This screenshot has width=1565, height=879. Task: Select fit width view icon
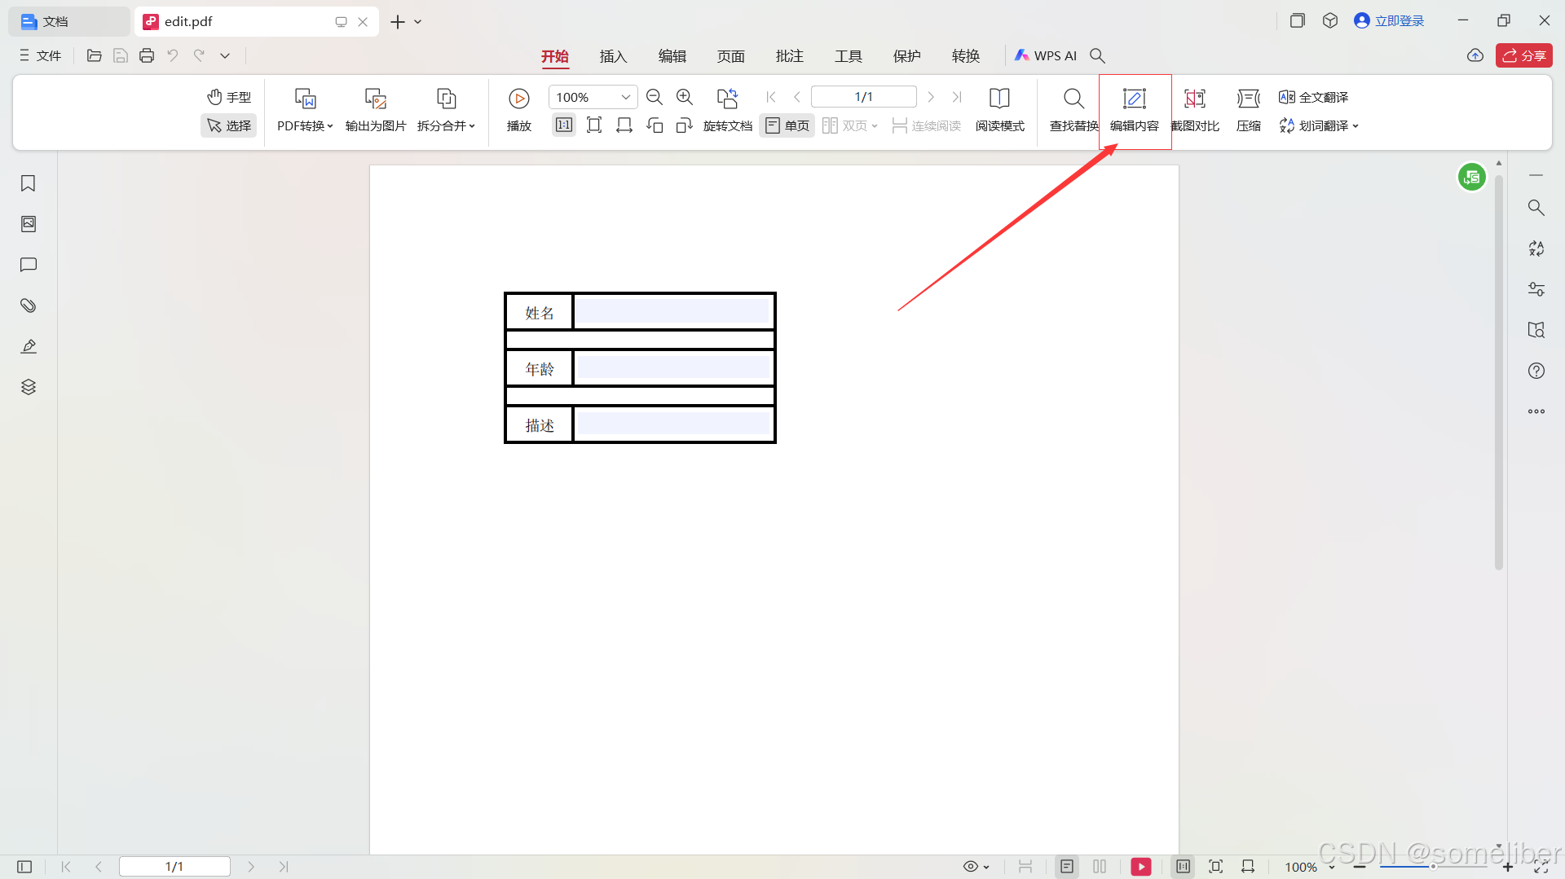coord(624,125)
